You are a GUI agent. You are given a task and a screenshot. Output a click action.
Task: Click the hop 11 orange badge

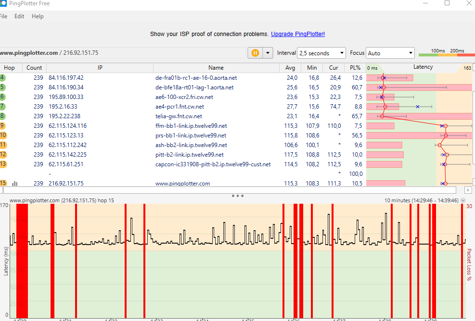pyautogui.click(x=3, y=145)
